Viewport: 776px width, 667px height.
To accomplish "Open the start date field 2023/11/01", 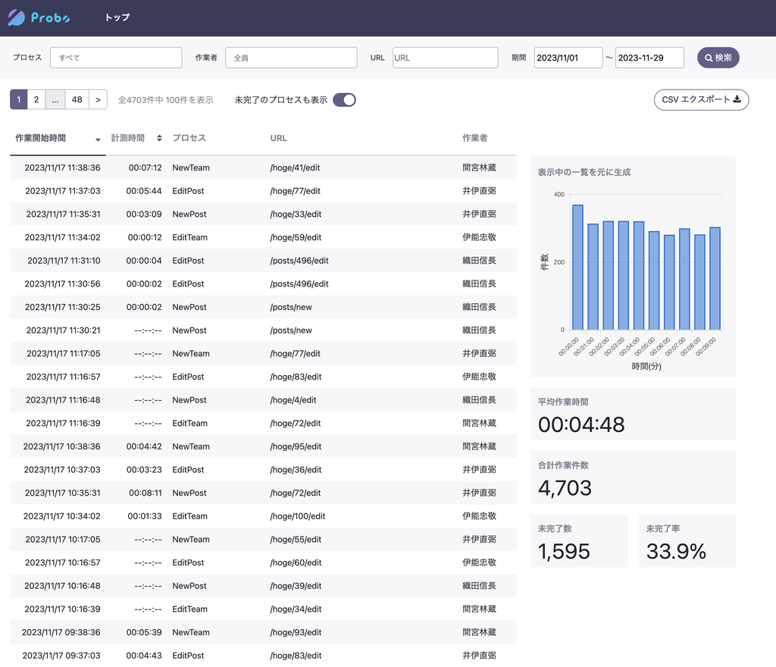I will point(568,58).
